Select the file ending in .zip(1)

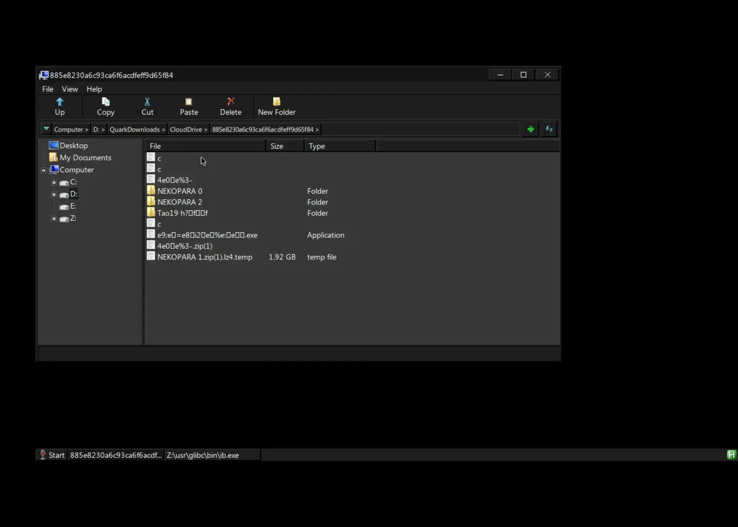[185, 246]
